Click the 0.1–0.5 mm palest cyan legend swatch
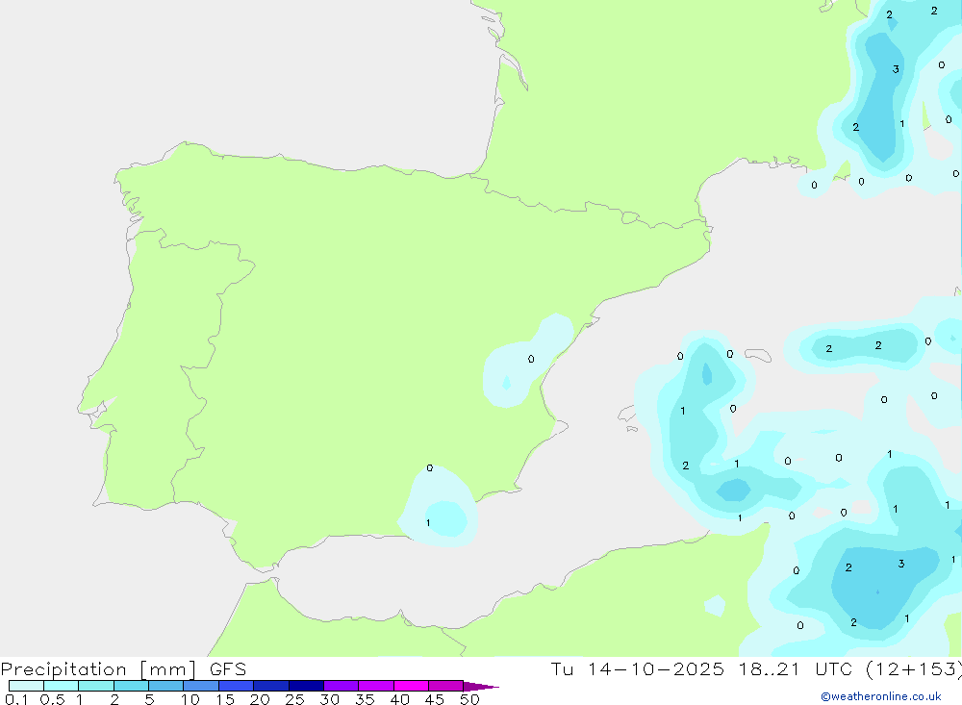Image resolution: width=962 pixels, height=705 pixels. pyautogui.click(x=26, y=686)
